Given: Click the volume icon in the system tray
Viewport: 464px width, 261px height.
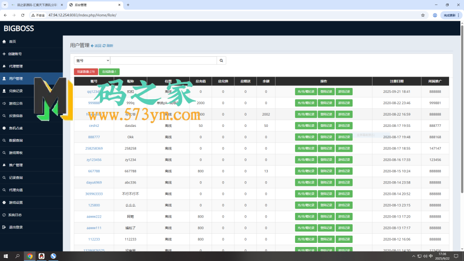Looking at the screenshot, I should 425,256.
